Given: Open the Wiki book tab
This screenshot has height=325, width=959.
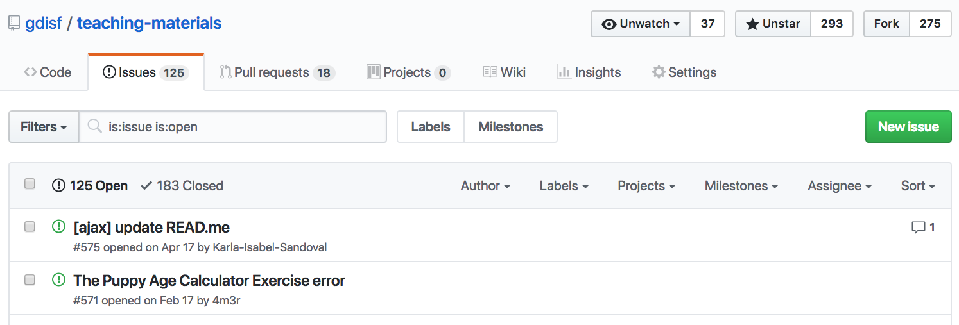Looking at the screenshot, I should (x=504, y=72).
